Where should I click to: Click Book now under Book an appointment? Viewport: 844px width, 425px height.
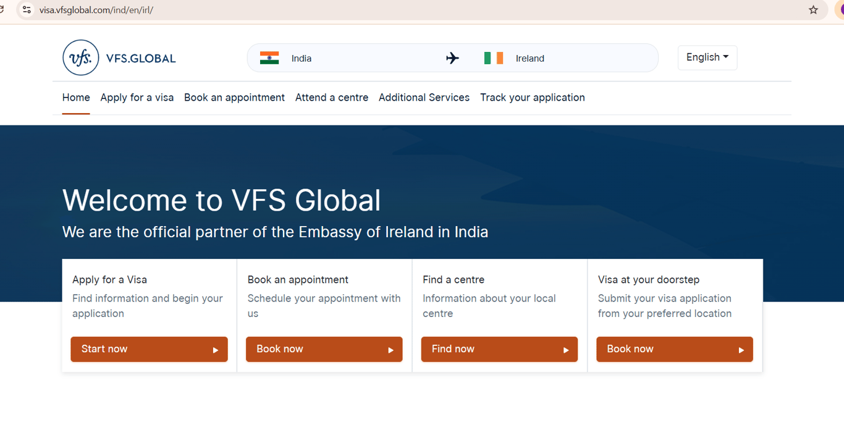(x=324, y=349)
